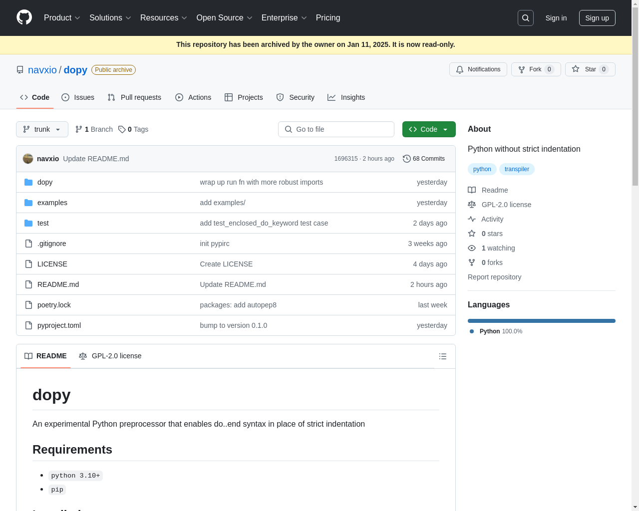Viewport: 639px width, 511px height.
Task: Click the Pricing link
Action: tap(328, 18)
